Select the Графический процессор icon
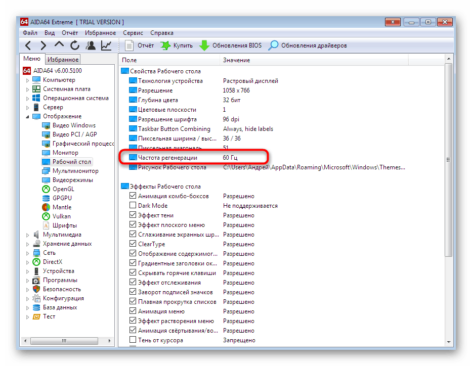Image resolution: width=472 pixels, height=366 pixels. coord(46,144)
